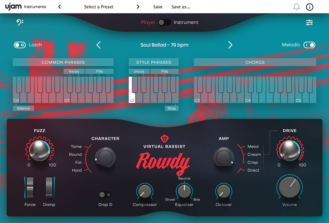Go to previous preset arrow
The image size is (329, 223).
pos(60,7)
